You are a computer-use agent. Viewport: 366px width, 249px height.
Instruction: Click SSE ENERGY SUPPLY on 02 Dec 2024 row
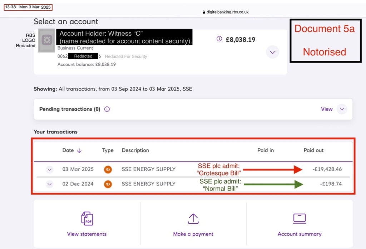(x=148, y=184)
